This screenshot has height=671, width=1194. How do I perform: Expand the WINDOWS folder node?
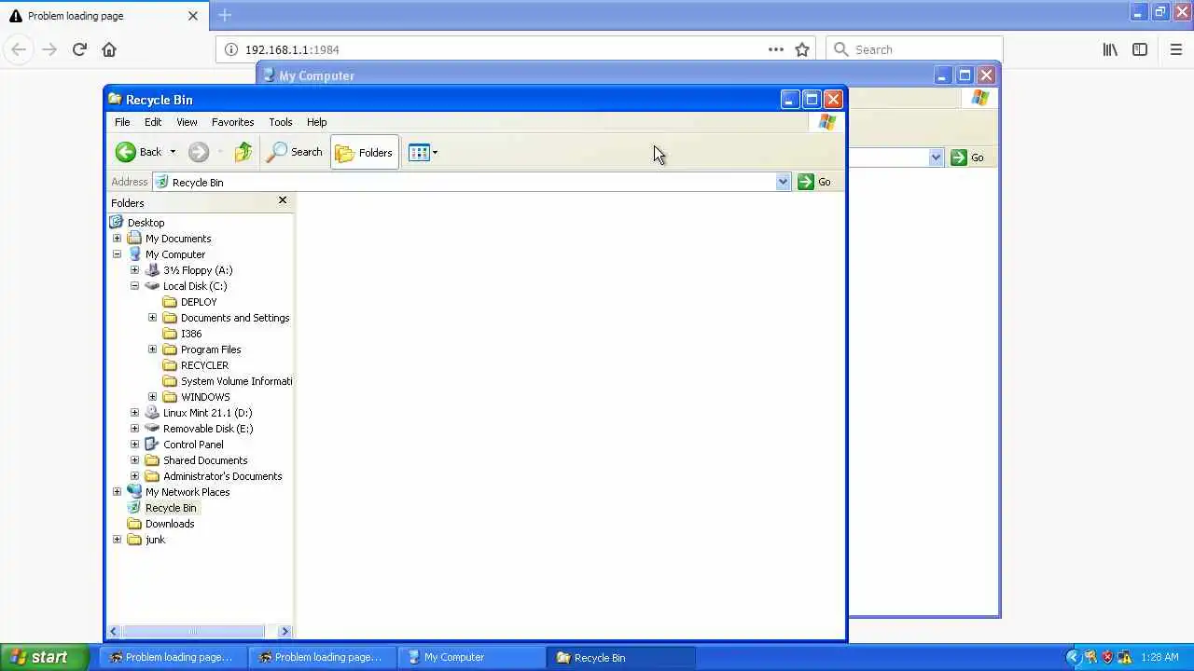(152, 397)
